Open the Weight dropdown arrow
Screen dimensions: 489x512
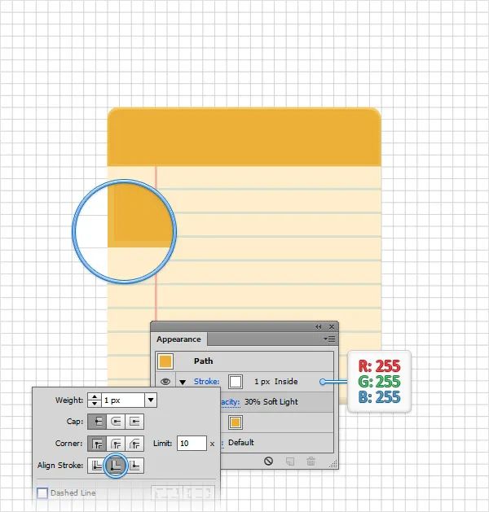(151, 400)
